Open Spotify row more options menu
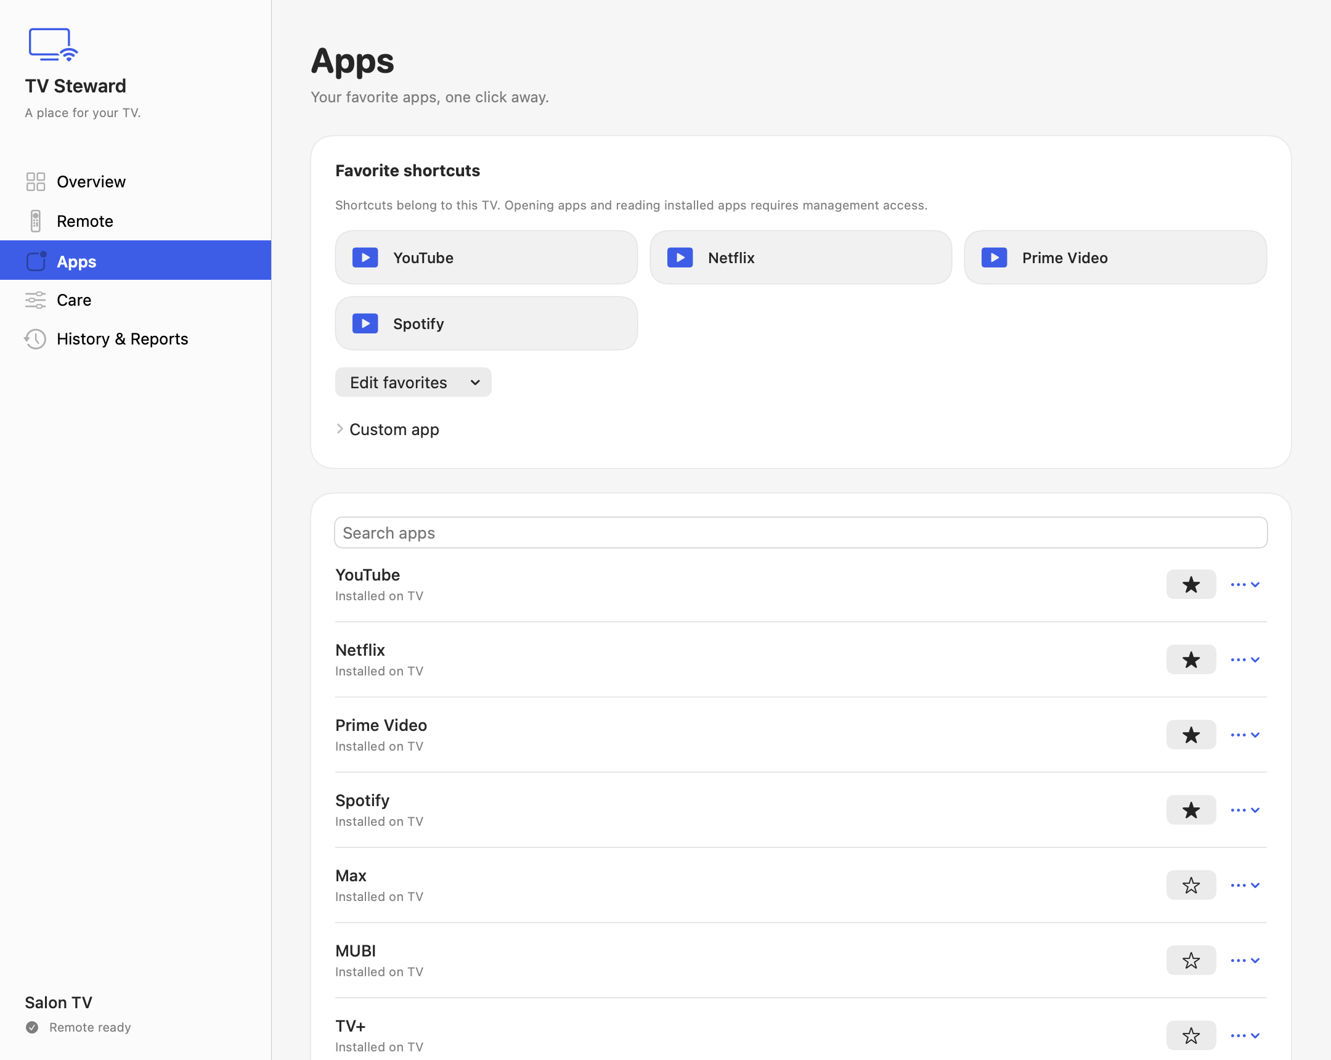The height and width of the screenshot is (1060, 1331). coord(1245,810)
